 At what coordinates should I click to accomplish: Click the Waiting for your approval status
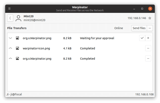[x=97, y=38]
